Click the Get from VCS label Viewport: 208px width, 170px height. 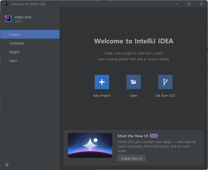165,96
